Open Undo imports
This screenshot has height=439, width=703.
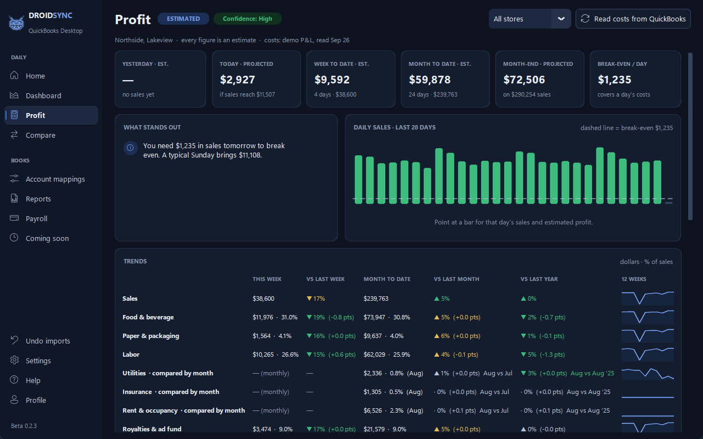click(x=51, y=341)
